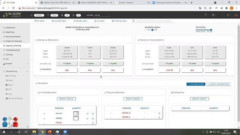The width and height of the screenshot is (240, 135).
Task: Open Graph On Demand in the sidebar
Action: (x=13, y=41)
